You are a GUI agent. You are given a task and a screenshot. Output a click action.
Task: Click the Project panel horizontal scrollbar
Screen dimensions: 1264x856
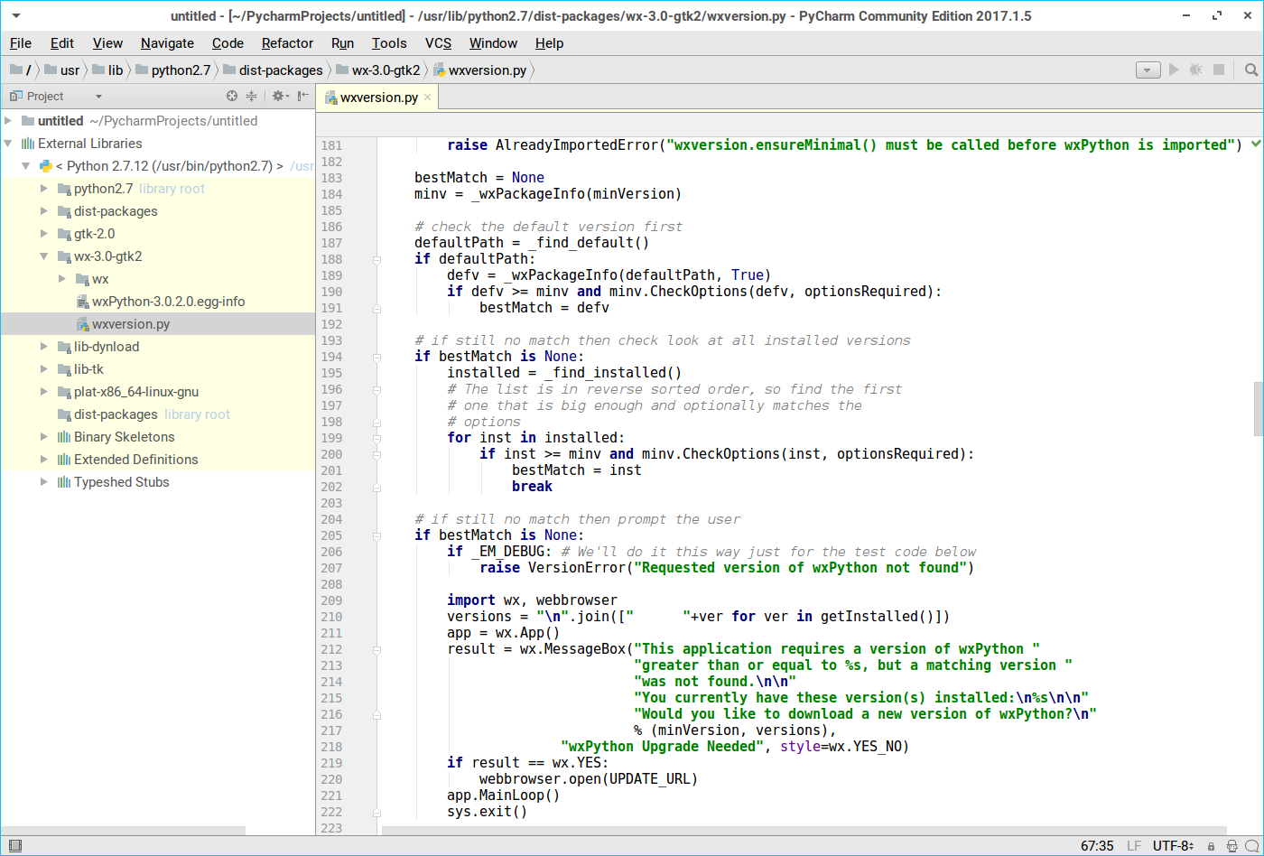pyautogui.click(x=123, y=830)
